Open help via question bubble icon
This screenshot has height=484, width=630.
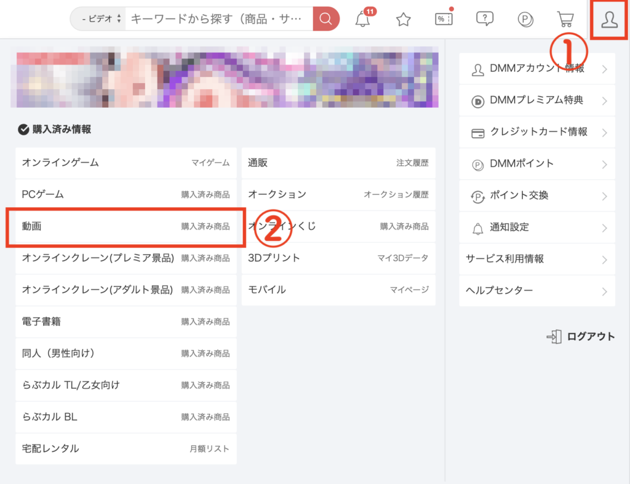tap(485, 19)
